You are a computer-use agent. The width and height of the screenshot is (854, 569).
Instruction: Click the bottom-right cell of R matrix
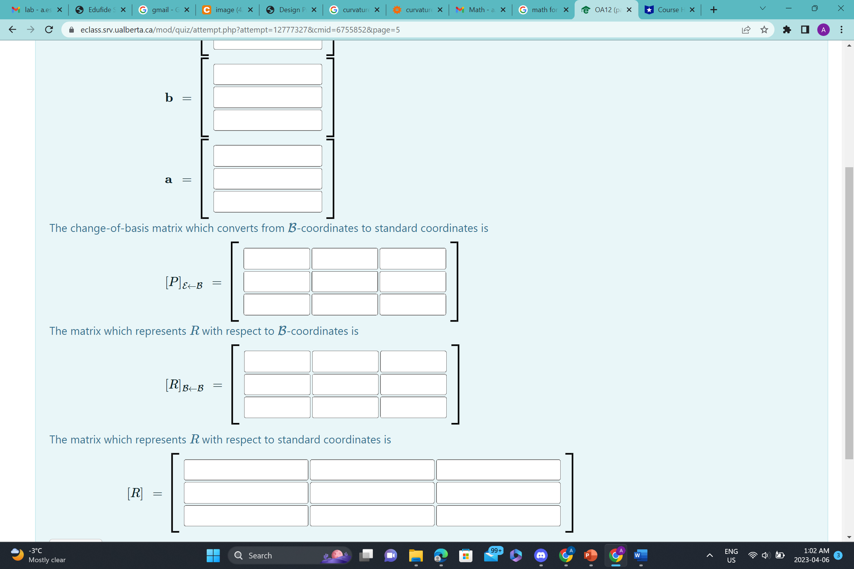[498, 516]
